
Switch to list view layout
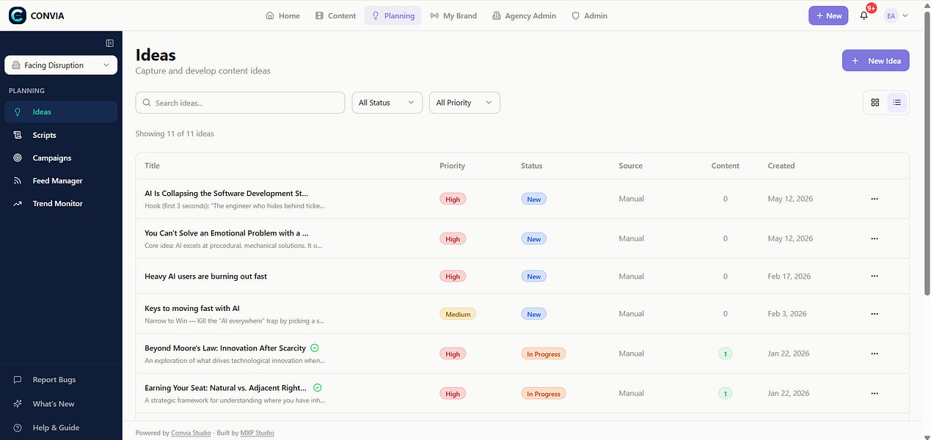897,103
